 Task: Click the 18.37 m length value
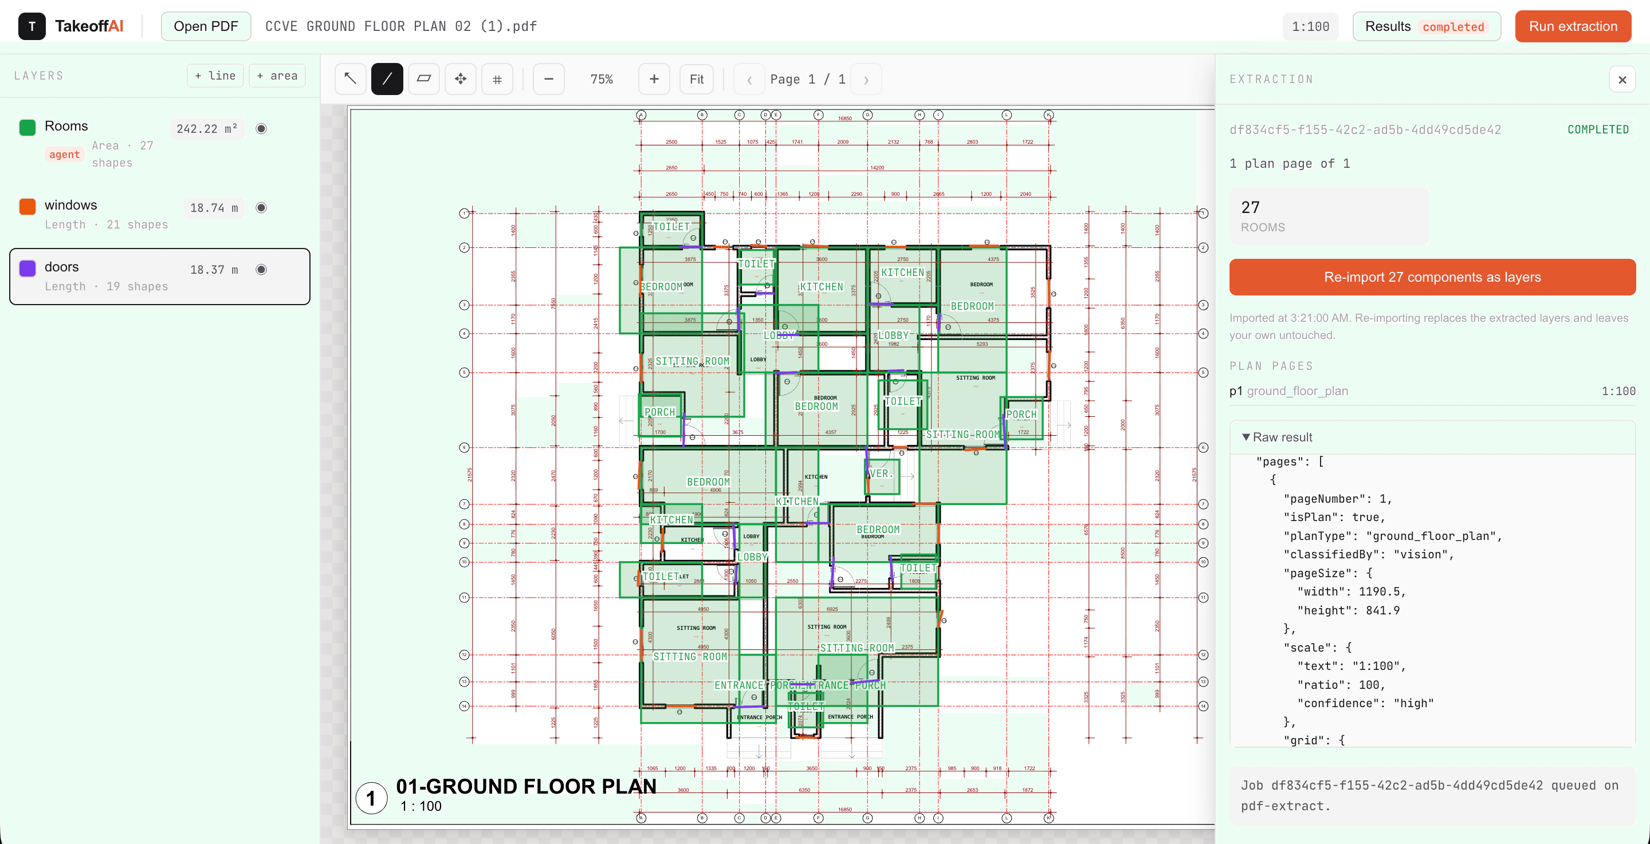pyautogui.click(x=214, y=270)
